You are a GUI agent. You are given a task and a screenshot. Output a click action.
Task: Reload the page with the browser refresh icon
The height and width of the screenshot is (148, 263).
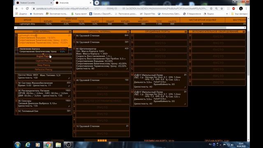point(28,8)
